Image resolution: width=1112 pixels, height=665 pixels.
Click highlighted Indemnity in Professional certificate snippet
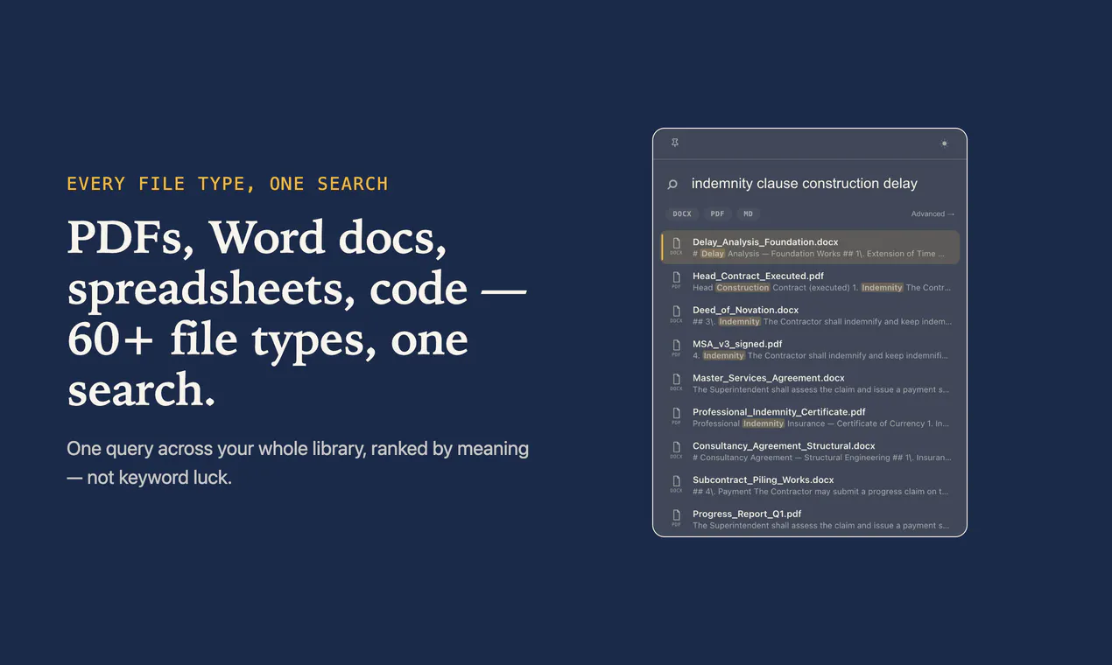764,423
